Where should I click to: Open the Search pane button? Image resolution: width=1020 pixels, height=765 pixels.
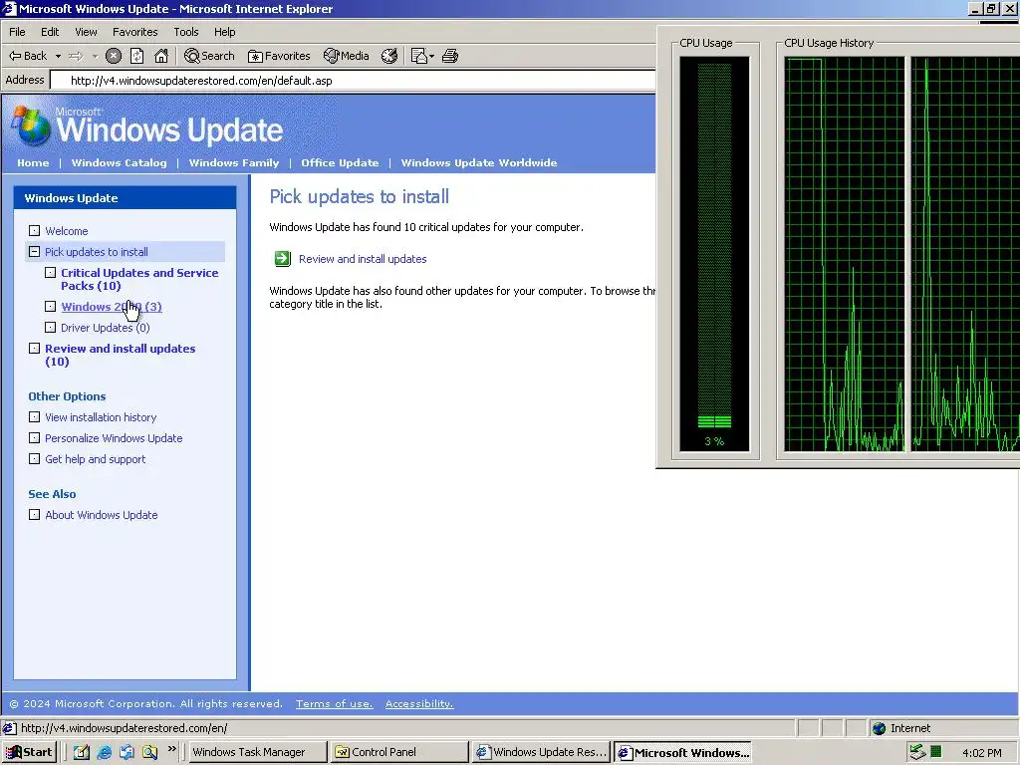(209, 56)
